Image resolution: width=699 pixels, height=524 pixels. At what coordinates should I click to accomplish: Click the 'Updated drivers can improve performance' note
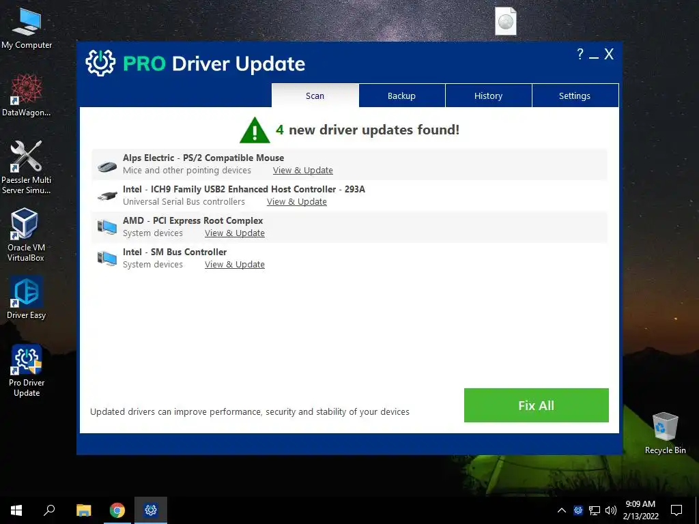(x=250, y=411)
